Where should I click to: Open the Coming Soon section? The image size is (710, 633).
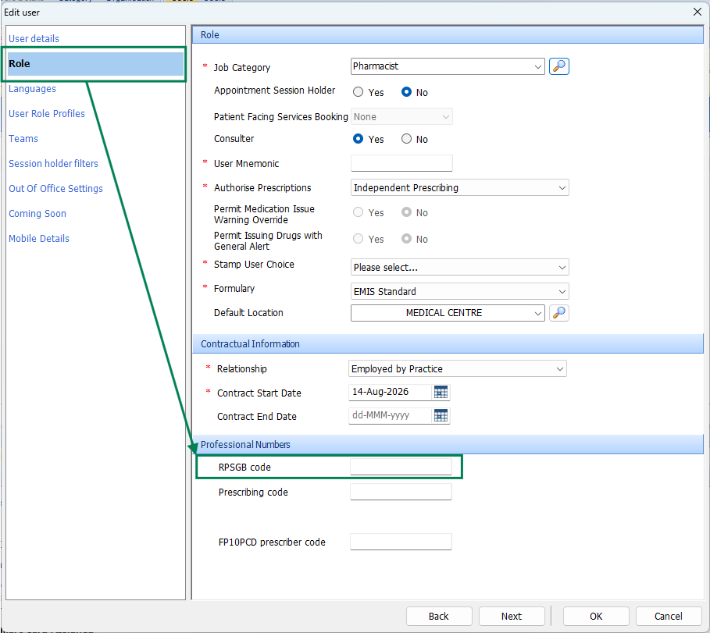tap(37, 214)
